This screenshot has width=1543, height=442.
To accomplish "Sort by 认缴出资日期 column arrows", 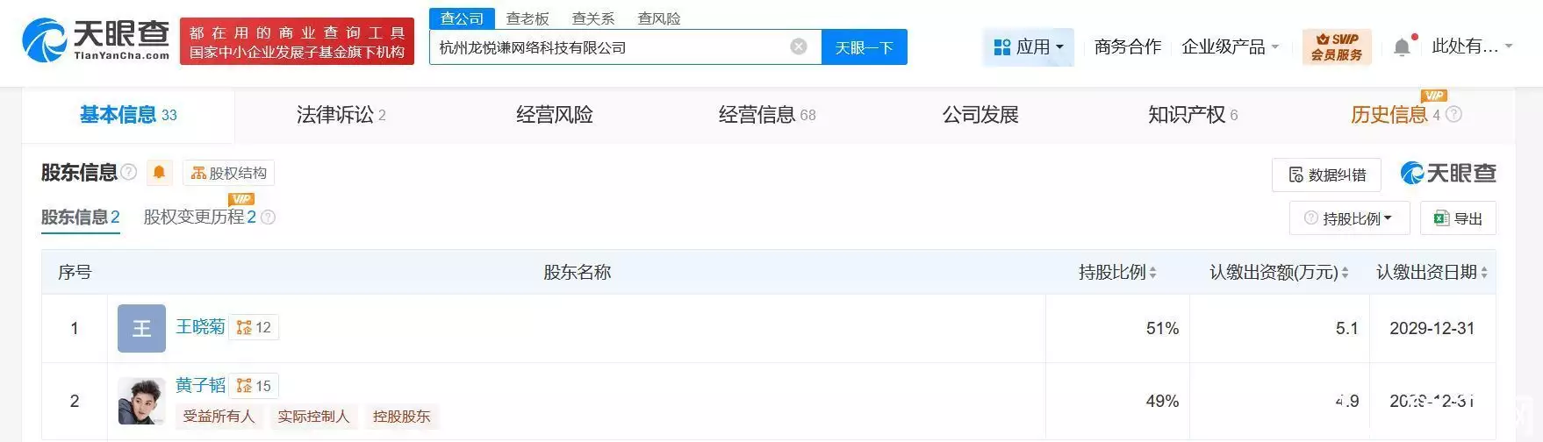I will coord(1484,273).
